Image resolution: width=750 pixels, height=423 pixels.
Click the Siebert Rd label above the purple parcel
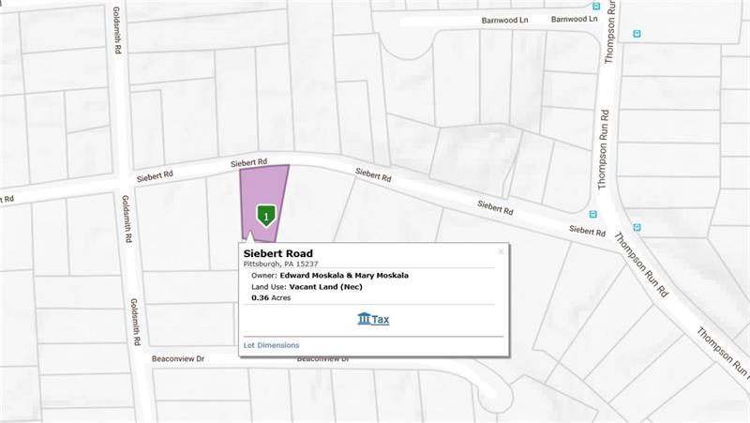(x=248, y=162)
